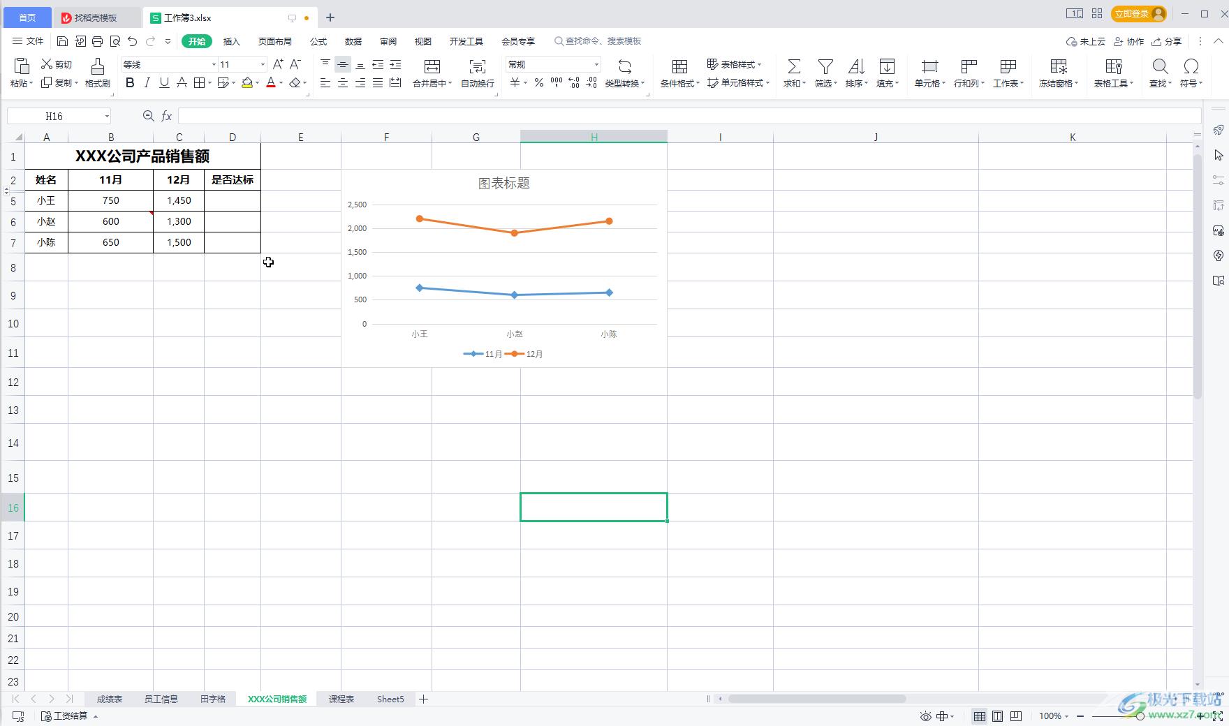Click the Print icon in quick toolbar

click(98, 41)
